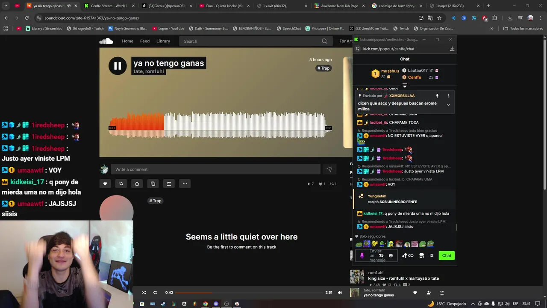Bookmark this page with the star icon
547x308 pixels.
pos(439,18)
